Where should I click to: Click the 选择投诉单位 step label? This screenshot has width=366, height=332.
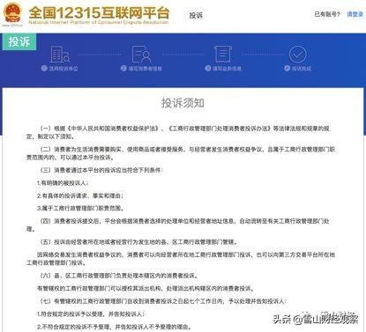(63, 69)
